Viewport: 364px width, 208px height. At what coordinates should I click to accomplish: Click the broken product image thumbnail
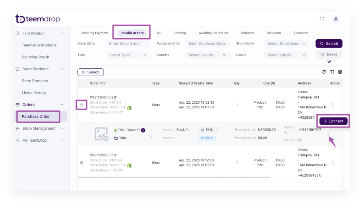click(101, 134)
